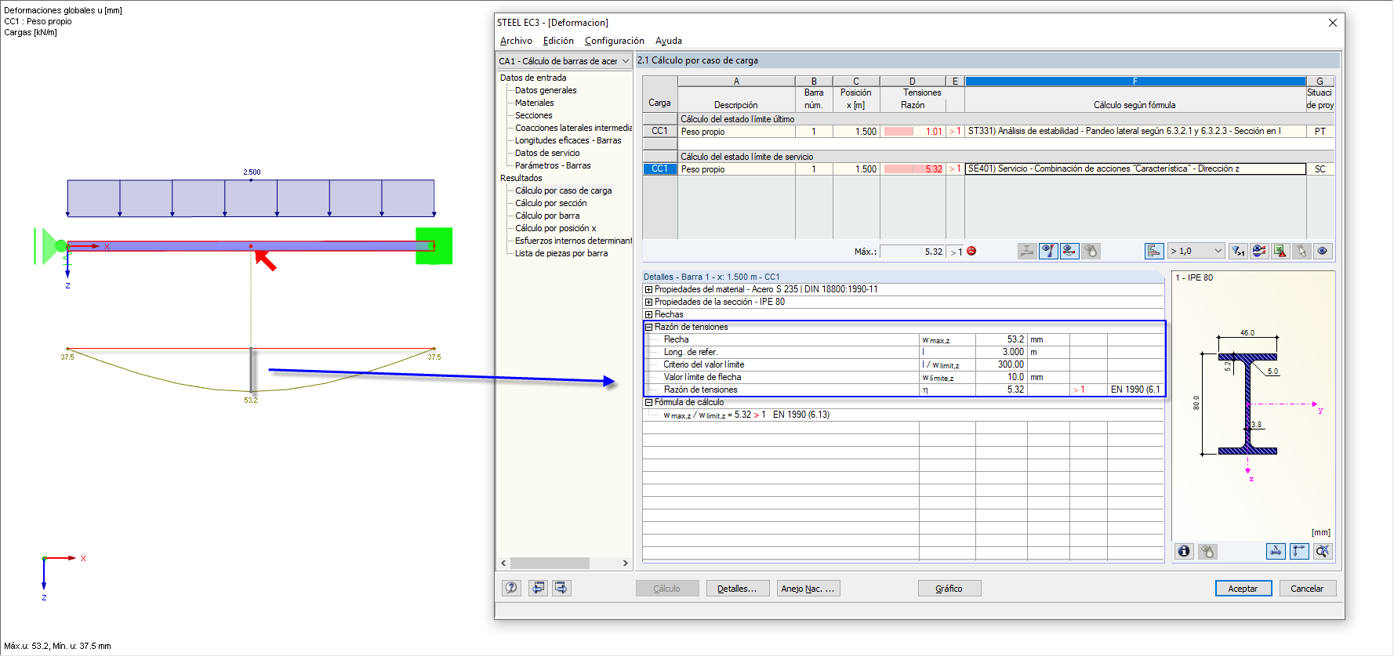Confirm with the Aceptar button
The width and height of the screenshot is (1394, 656).
pos(1243,588)
